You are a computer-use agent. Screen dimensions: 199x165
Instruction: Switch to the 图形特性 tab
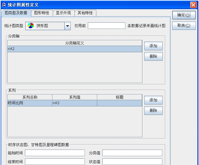click(42, 13)
